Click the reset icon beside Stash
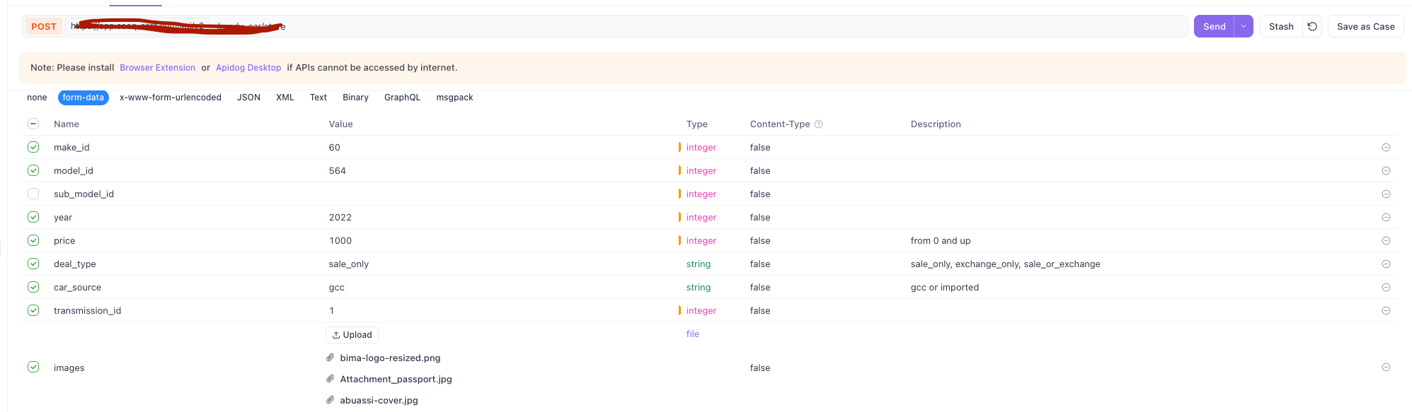 pos(1312,27)
